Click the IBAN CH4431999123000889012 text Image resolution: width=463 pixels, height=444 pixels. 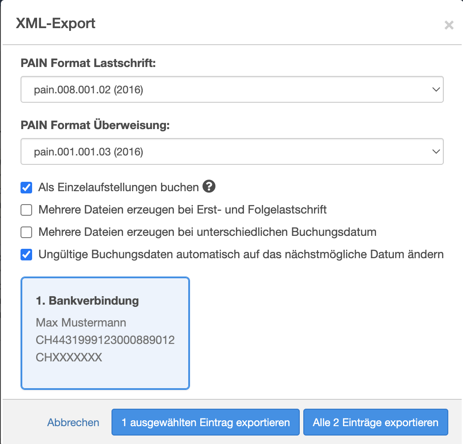(105, 340)
